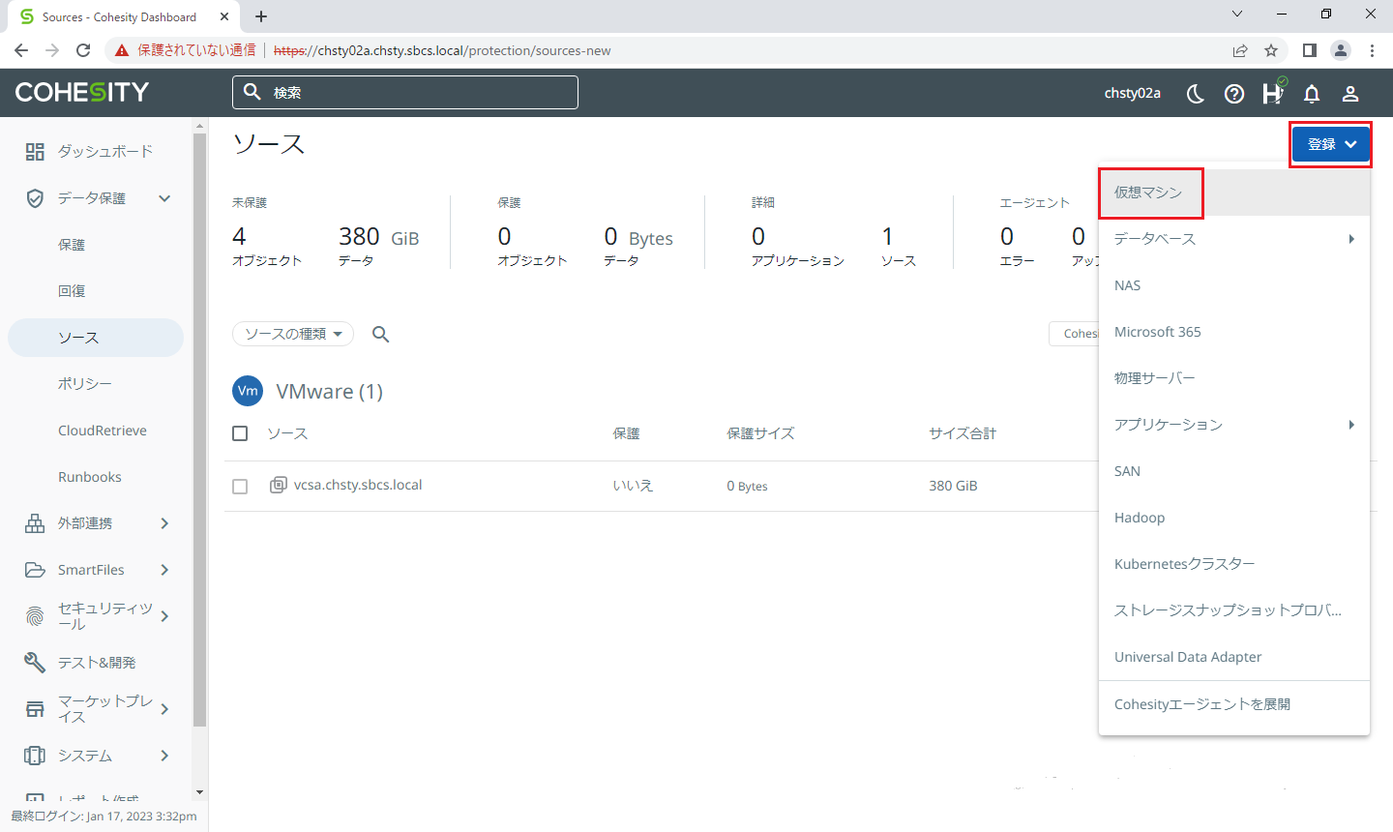The width and height of the screenshot is (1393, 832).
Task: Open テスト&開発 wrench icon
Action: 35,663
